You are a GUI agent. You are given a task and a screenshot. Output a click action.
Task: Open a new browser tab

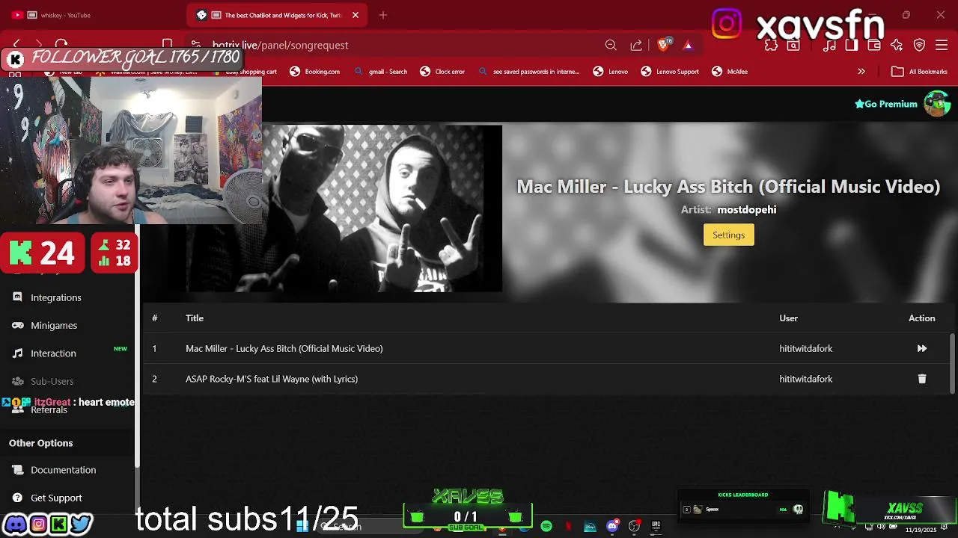pyautogui.click(x=383, y=15)
